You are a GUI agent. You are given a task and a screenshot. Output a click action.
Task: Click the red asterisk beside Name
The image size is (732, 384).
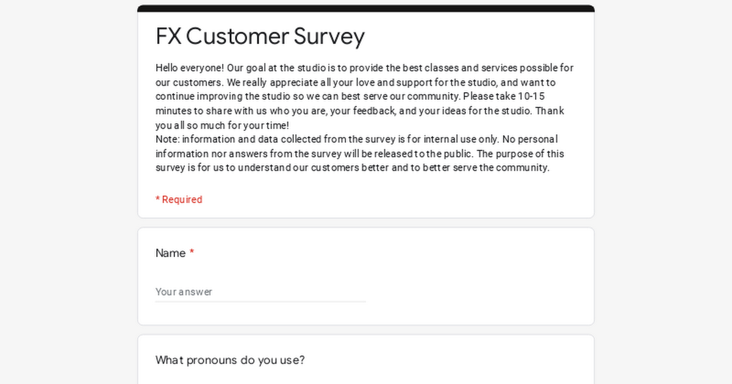[x=192, y=253]
